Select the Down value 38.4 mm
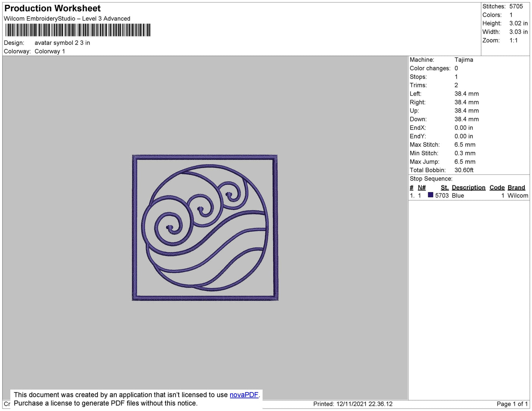Screen dimensions: 532x411 [x=466, y=119]
